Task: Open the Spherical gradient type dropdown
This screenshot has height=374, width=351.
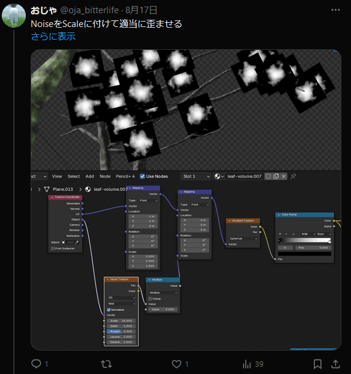Action: 243,238
